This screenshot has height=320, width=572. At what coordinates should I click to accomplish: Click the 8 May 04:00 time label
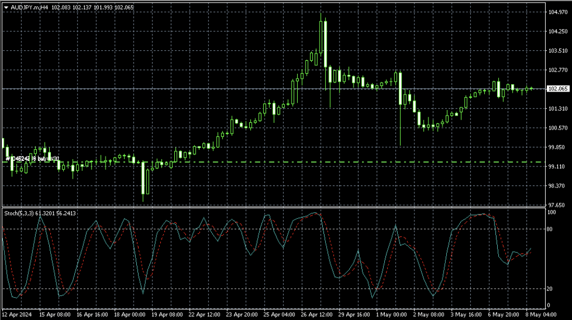[x=527, y=315]
